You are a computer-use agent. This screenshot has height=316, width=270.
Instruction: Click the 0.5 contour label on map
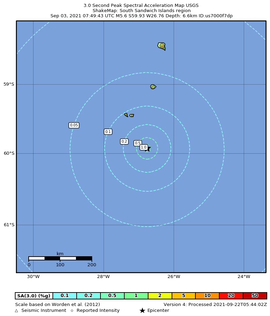tap(138, 143)
